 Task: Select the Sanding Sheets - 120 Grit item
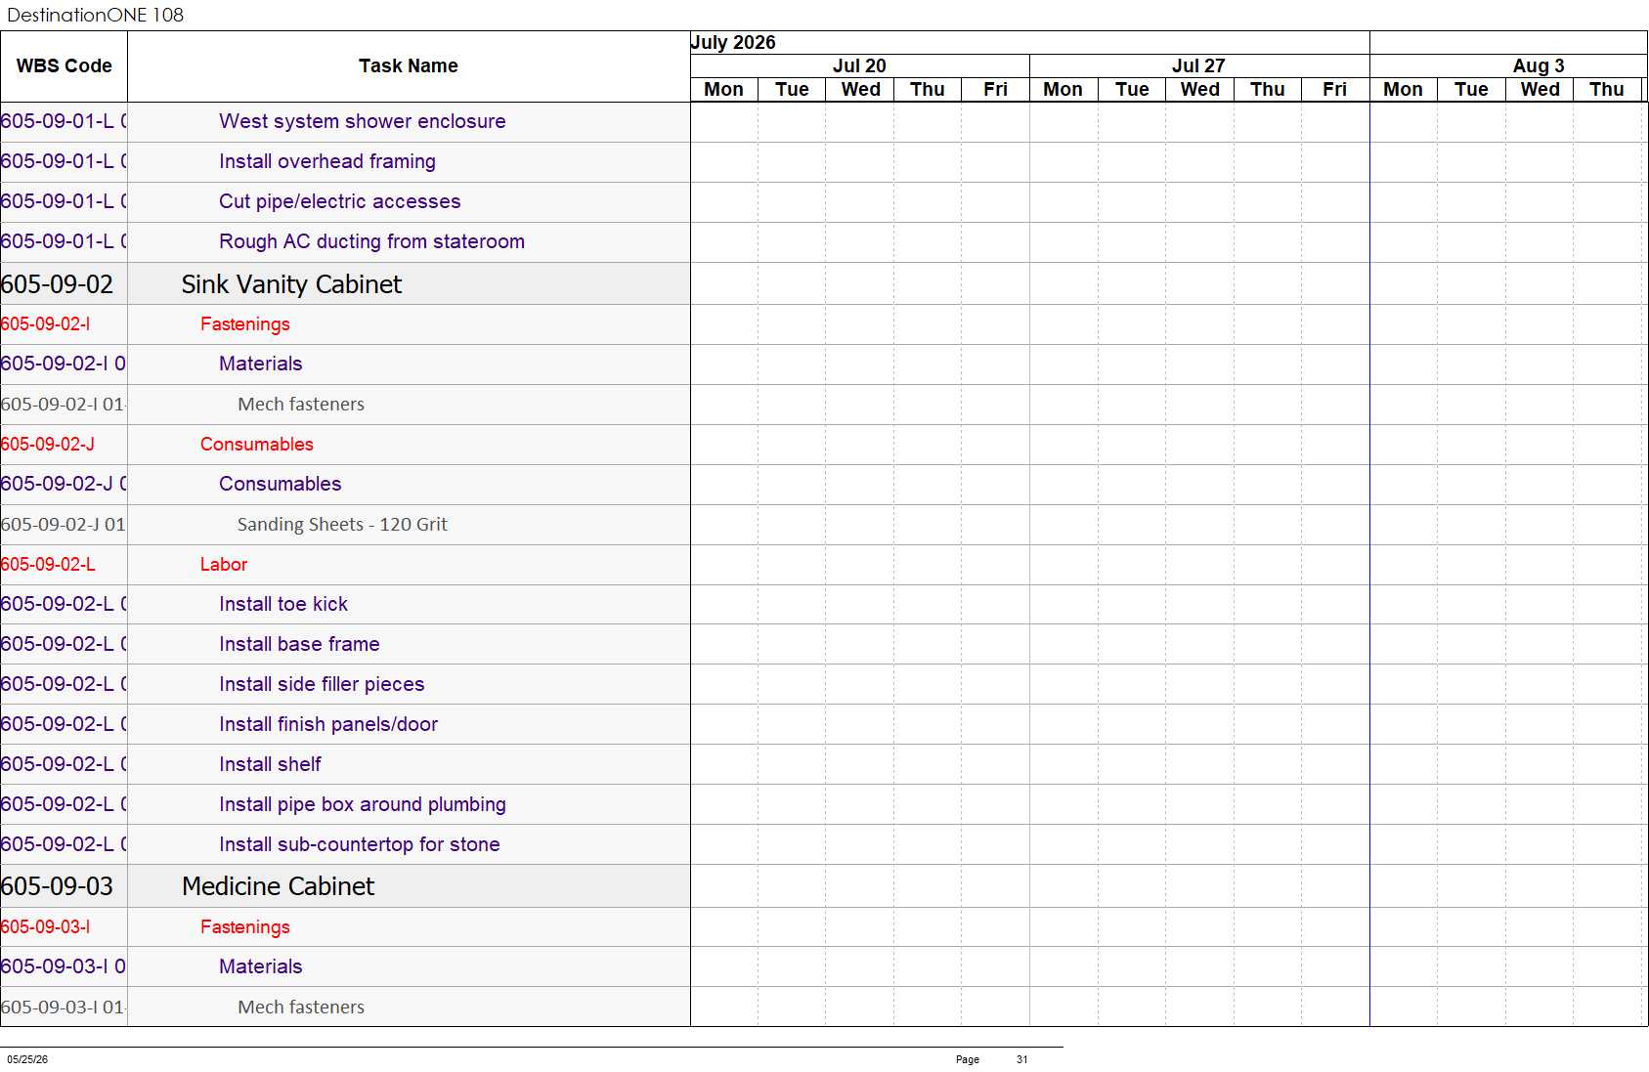342,524
